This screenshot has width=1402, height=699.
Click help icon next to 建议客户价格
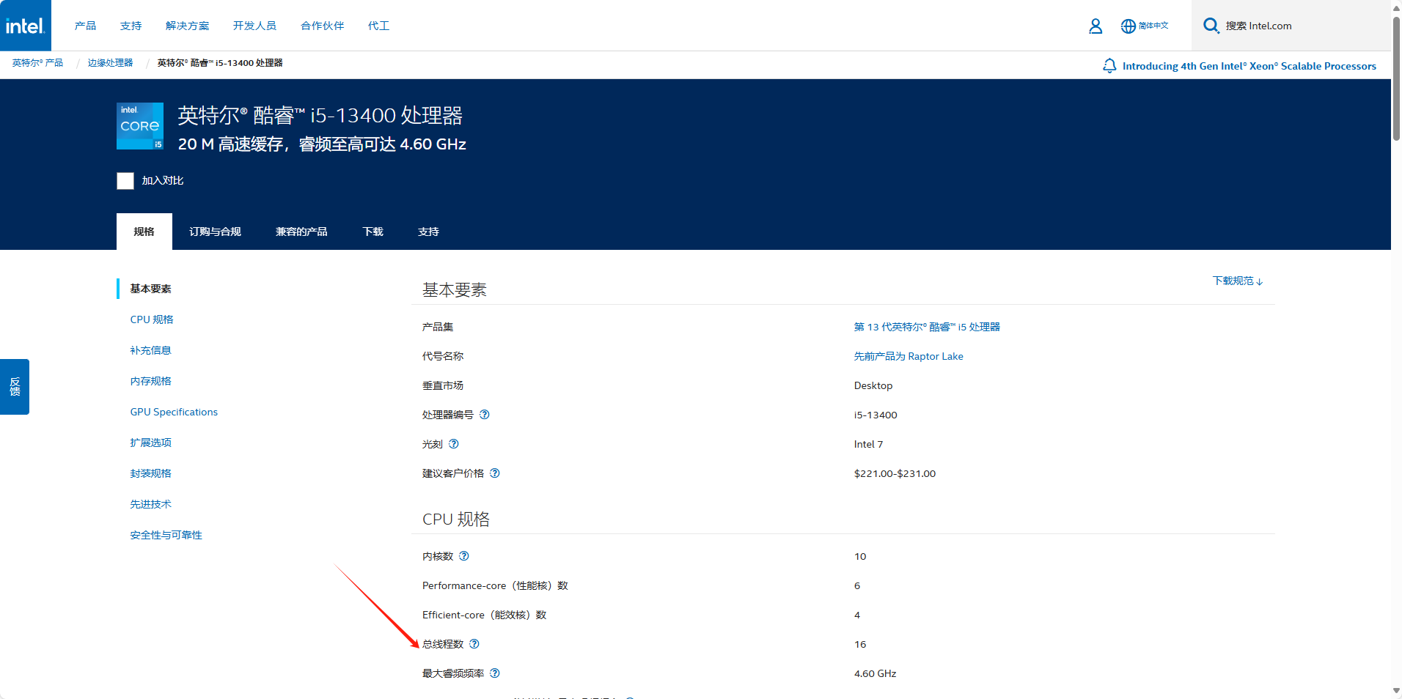pos(495,473)
